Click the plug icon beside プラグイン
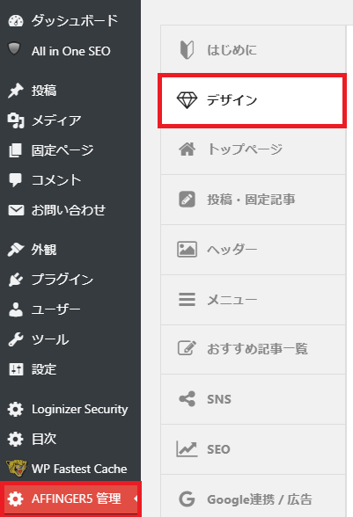 (16, 280)
